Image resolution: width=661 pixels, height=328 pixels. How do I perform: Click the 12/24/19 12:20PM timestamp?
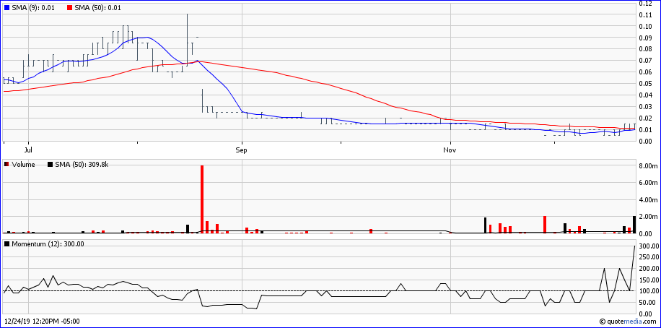pos(42,321)
